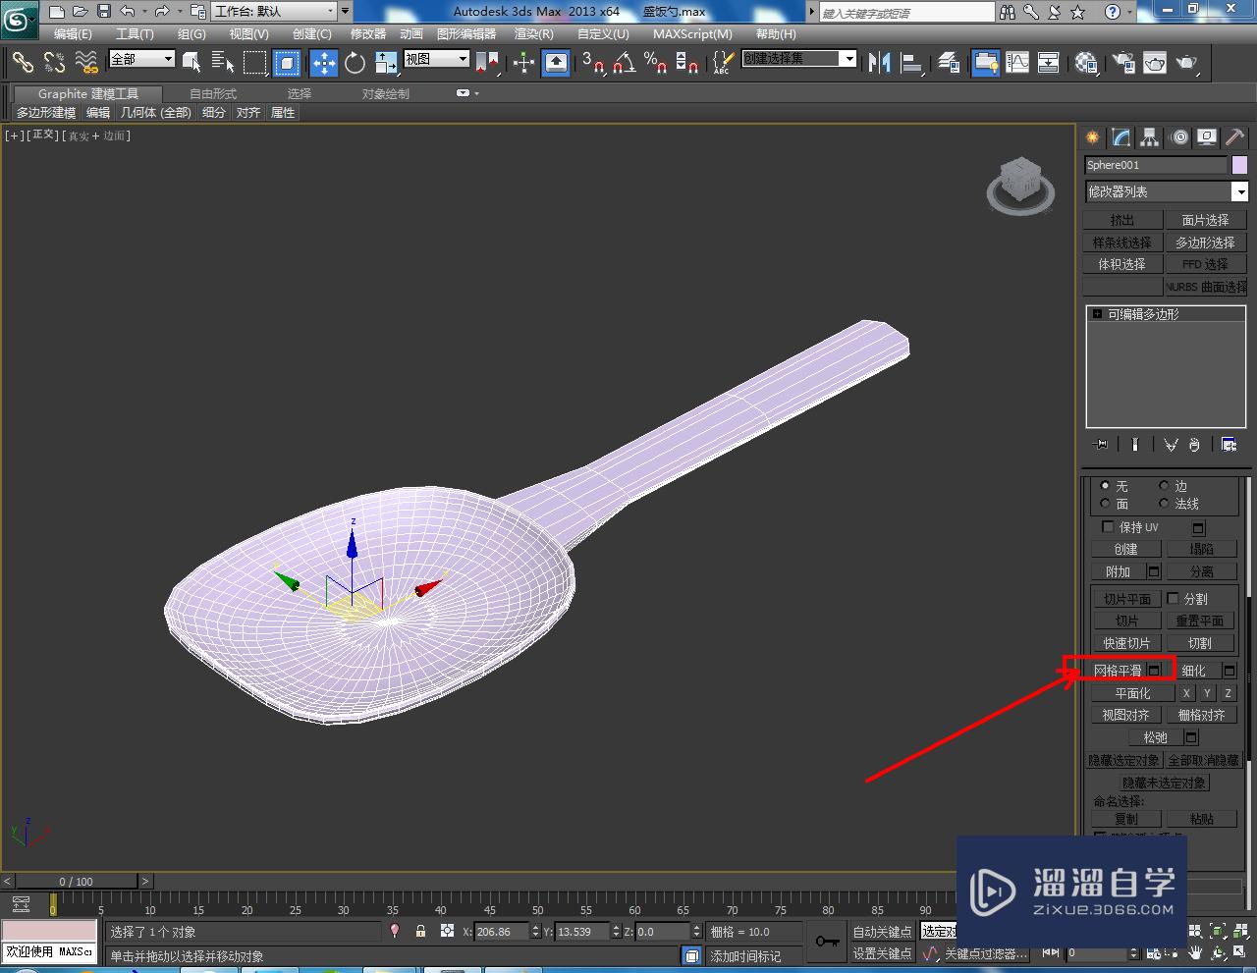This screenshot has height=973, width=1257.
Task: Open the 创建选择集 dropdown
Action: tap(799, 59)
